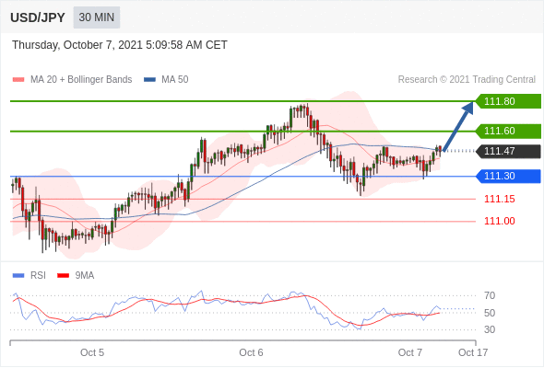Toggle the RSI legend marker

pyautogui.click(x=18, y=276)
